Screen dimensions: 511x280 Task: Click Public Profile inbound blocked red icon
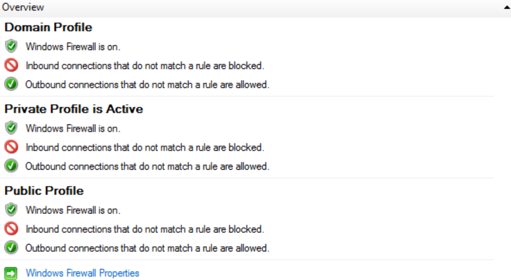click(11, 229)
